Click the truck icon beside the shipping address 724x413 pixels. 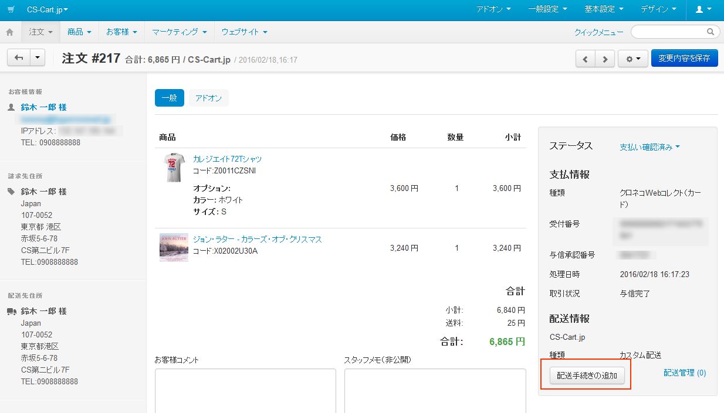click(x=12, y=310)
